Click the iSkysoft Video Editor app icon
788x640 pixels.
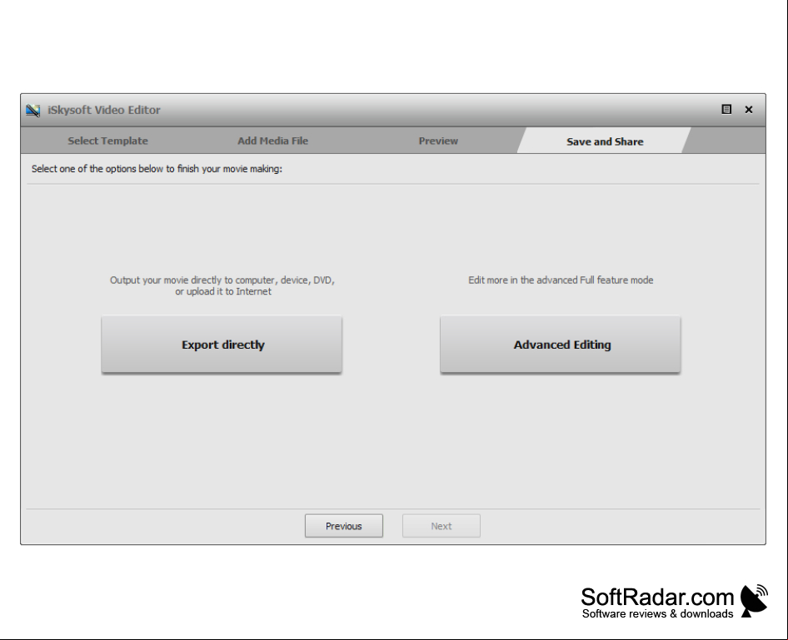[x=33, y=110]
